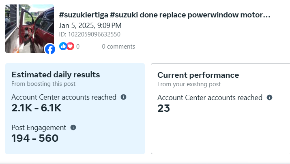Click the Facebook logo badge on thumbnail

(50, 49)
